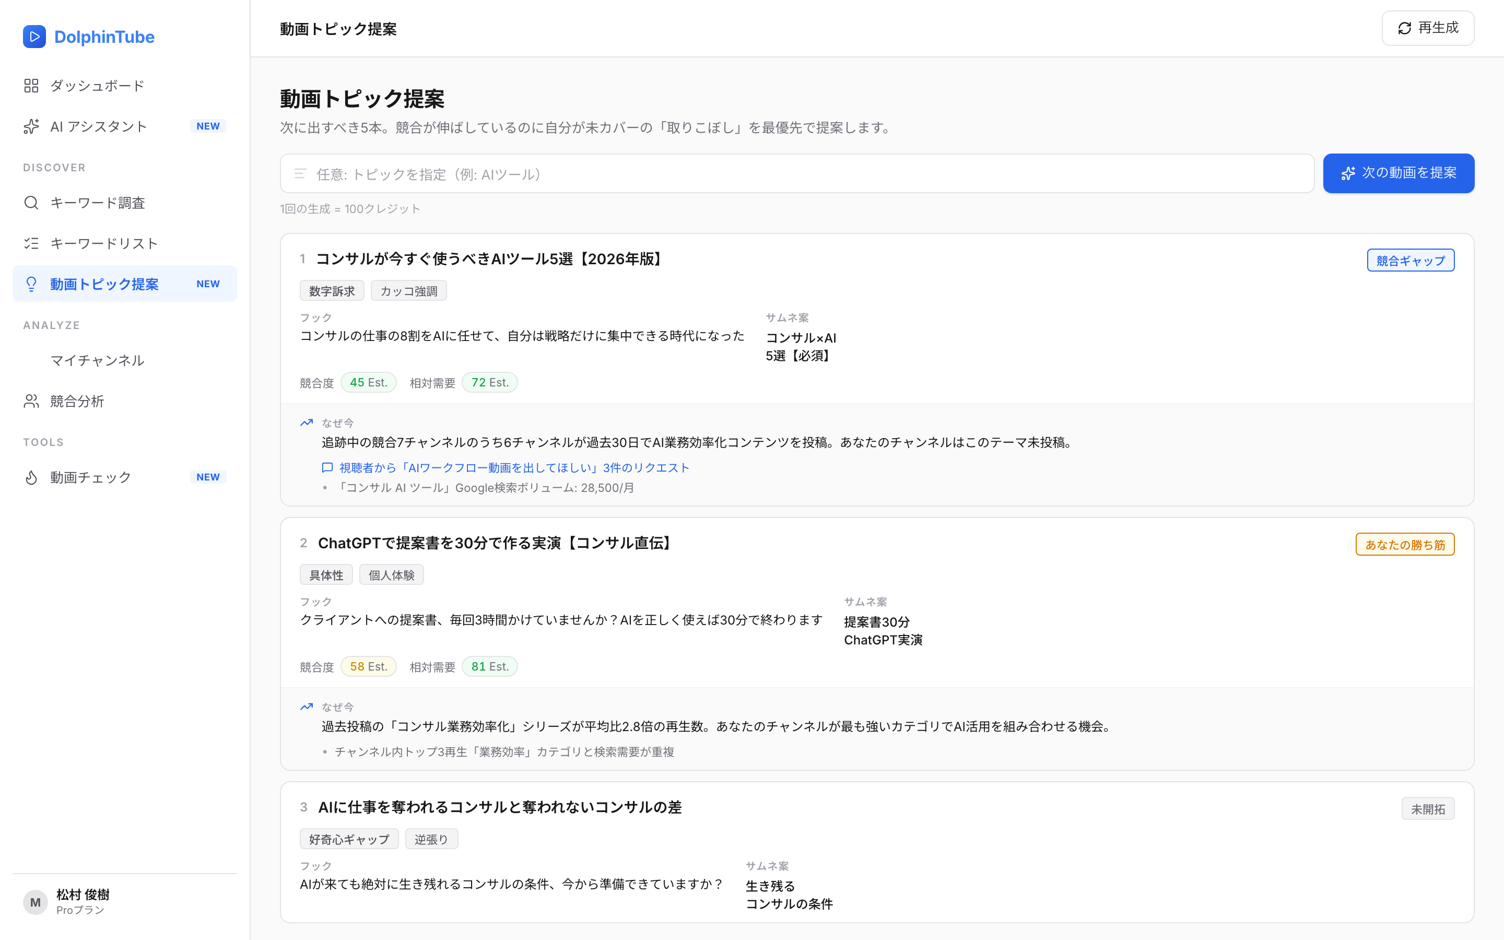The image size is (1504, 940).
Task: Click NEW badge next to 動画チェック
Action: [x=208, y=477]
